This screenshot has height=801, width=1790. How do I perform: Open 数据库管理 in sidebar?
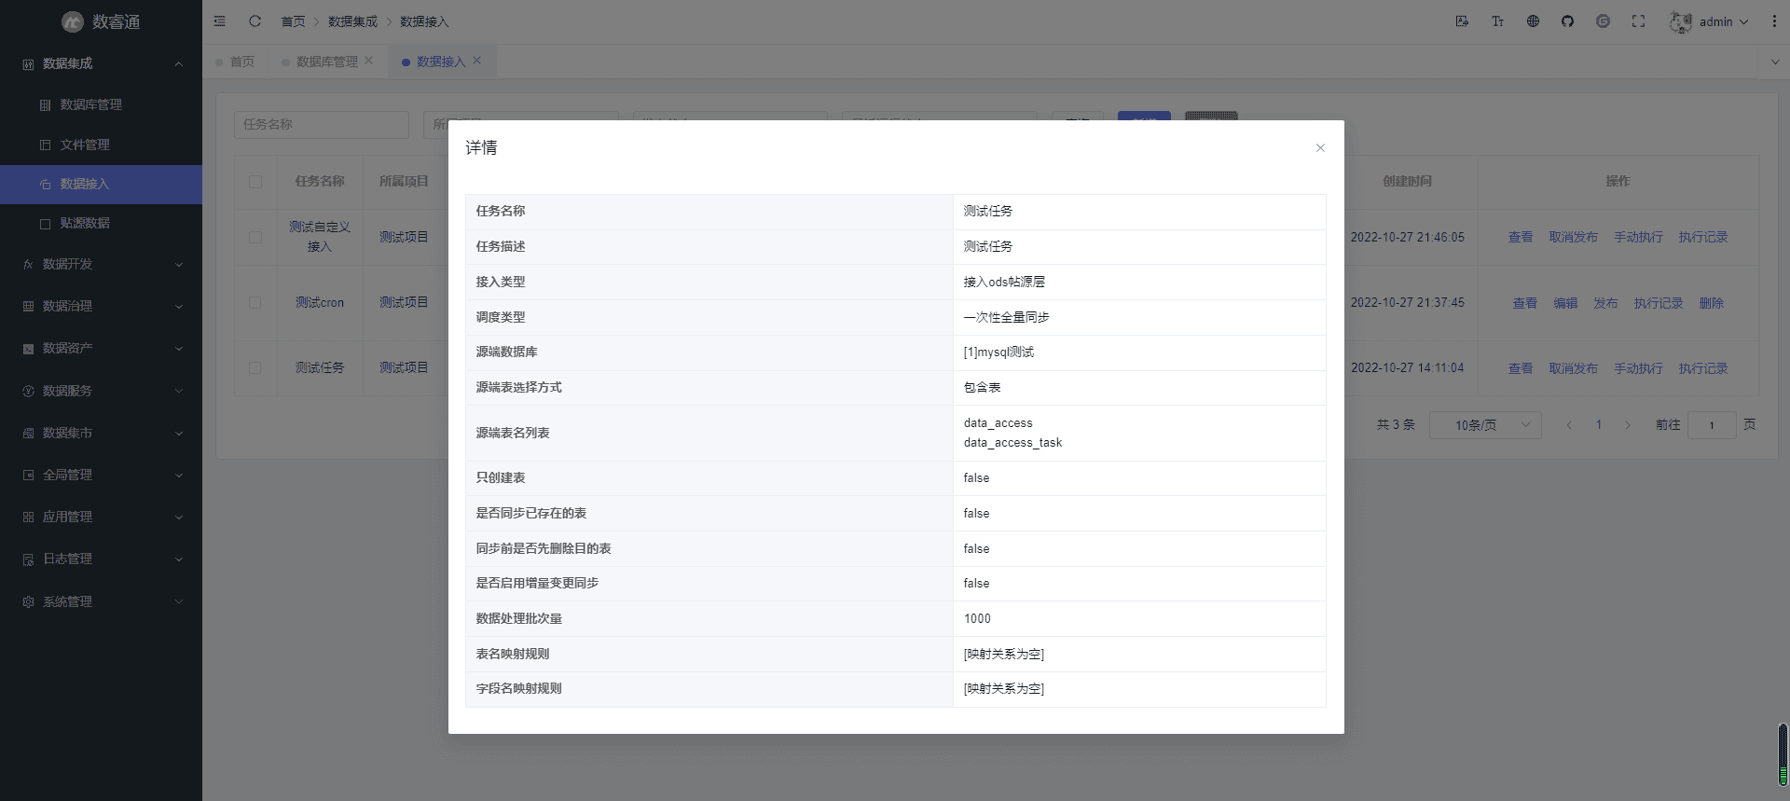click(101, 104)
